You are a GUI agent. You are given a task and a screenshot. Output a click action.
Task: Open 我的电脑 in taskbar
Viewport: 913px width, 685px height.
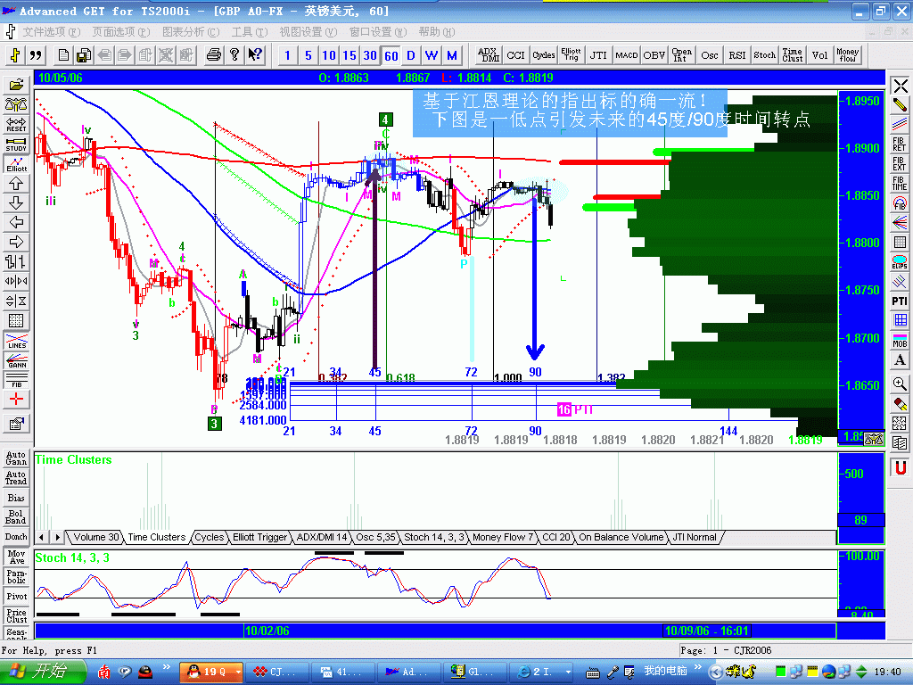click(x=665, y=671)
